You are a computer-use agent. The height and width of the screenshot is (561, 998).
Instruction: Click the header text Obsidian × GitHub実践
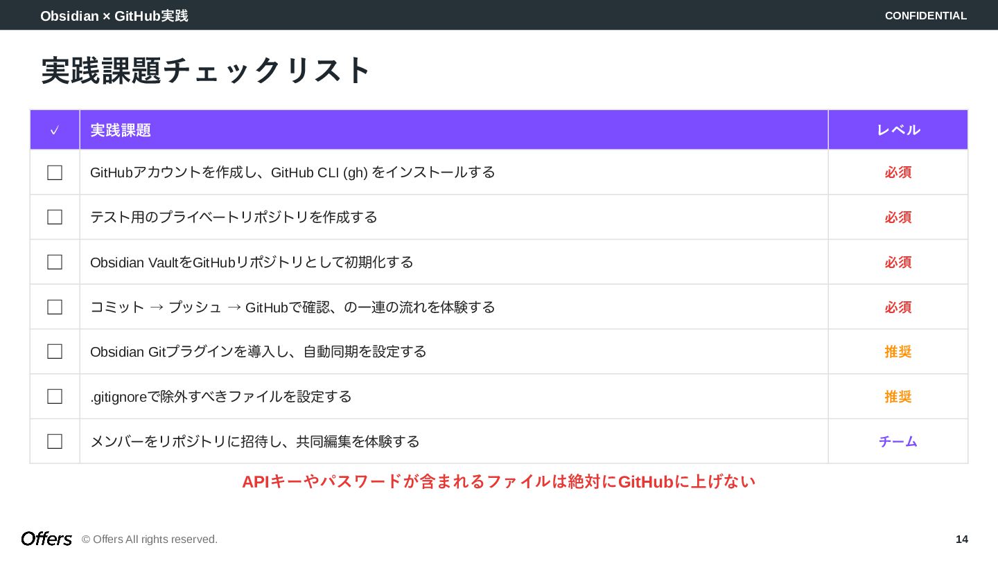pyautogui.click(x=114, y=15)
